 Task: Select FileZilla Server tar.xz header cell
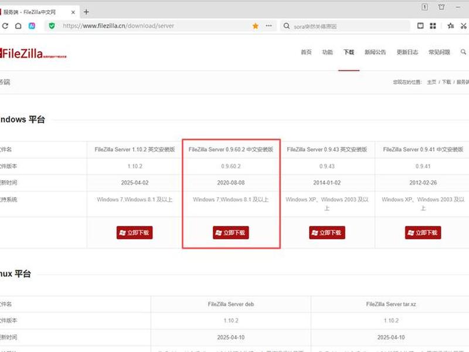391,304
